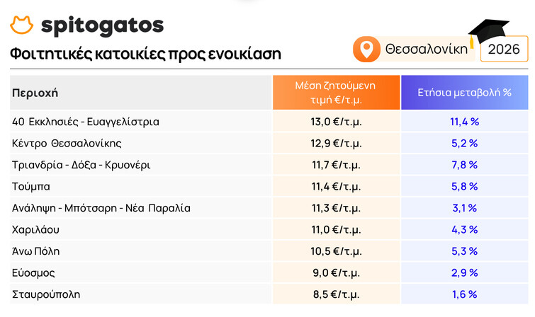The image size is (535, 317).
Task: Click the Ετήσια μεταβολή % column header
Action: [464, 93]
